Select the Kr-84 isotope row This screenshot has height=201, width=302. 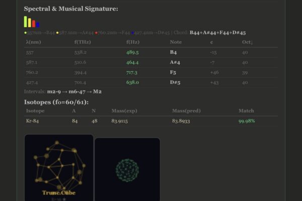pyautogui.click(x=151, y=121)
